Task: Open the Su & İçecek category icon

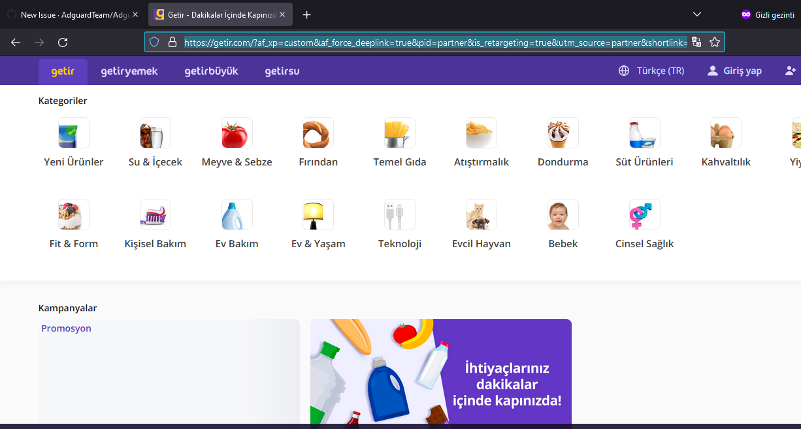Action: pos(155,133)
